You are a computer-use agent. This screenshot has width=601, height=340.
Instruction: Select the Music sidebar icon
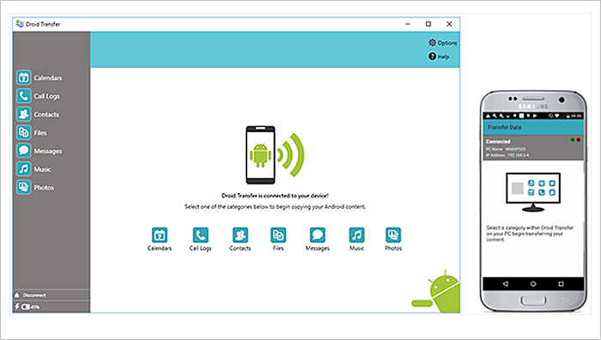(x=24, y=169)
